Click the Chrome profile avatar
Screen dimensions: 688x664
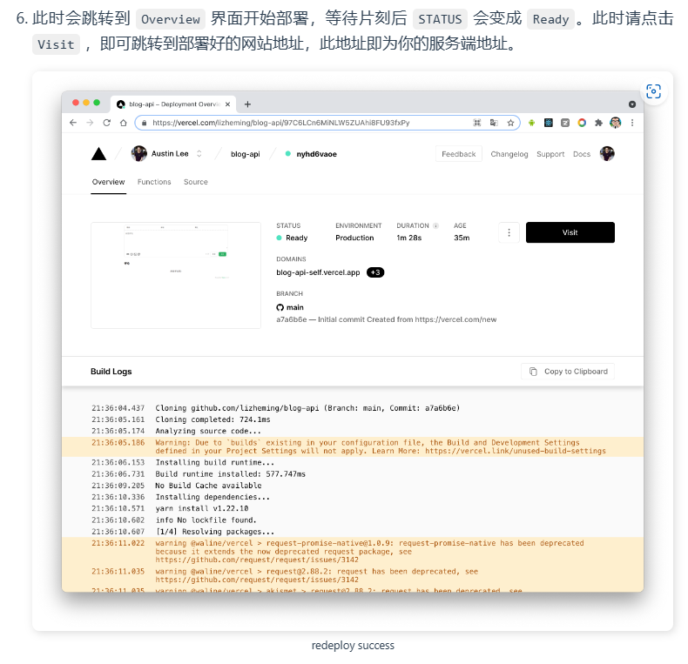[616, 123]
